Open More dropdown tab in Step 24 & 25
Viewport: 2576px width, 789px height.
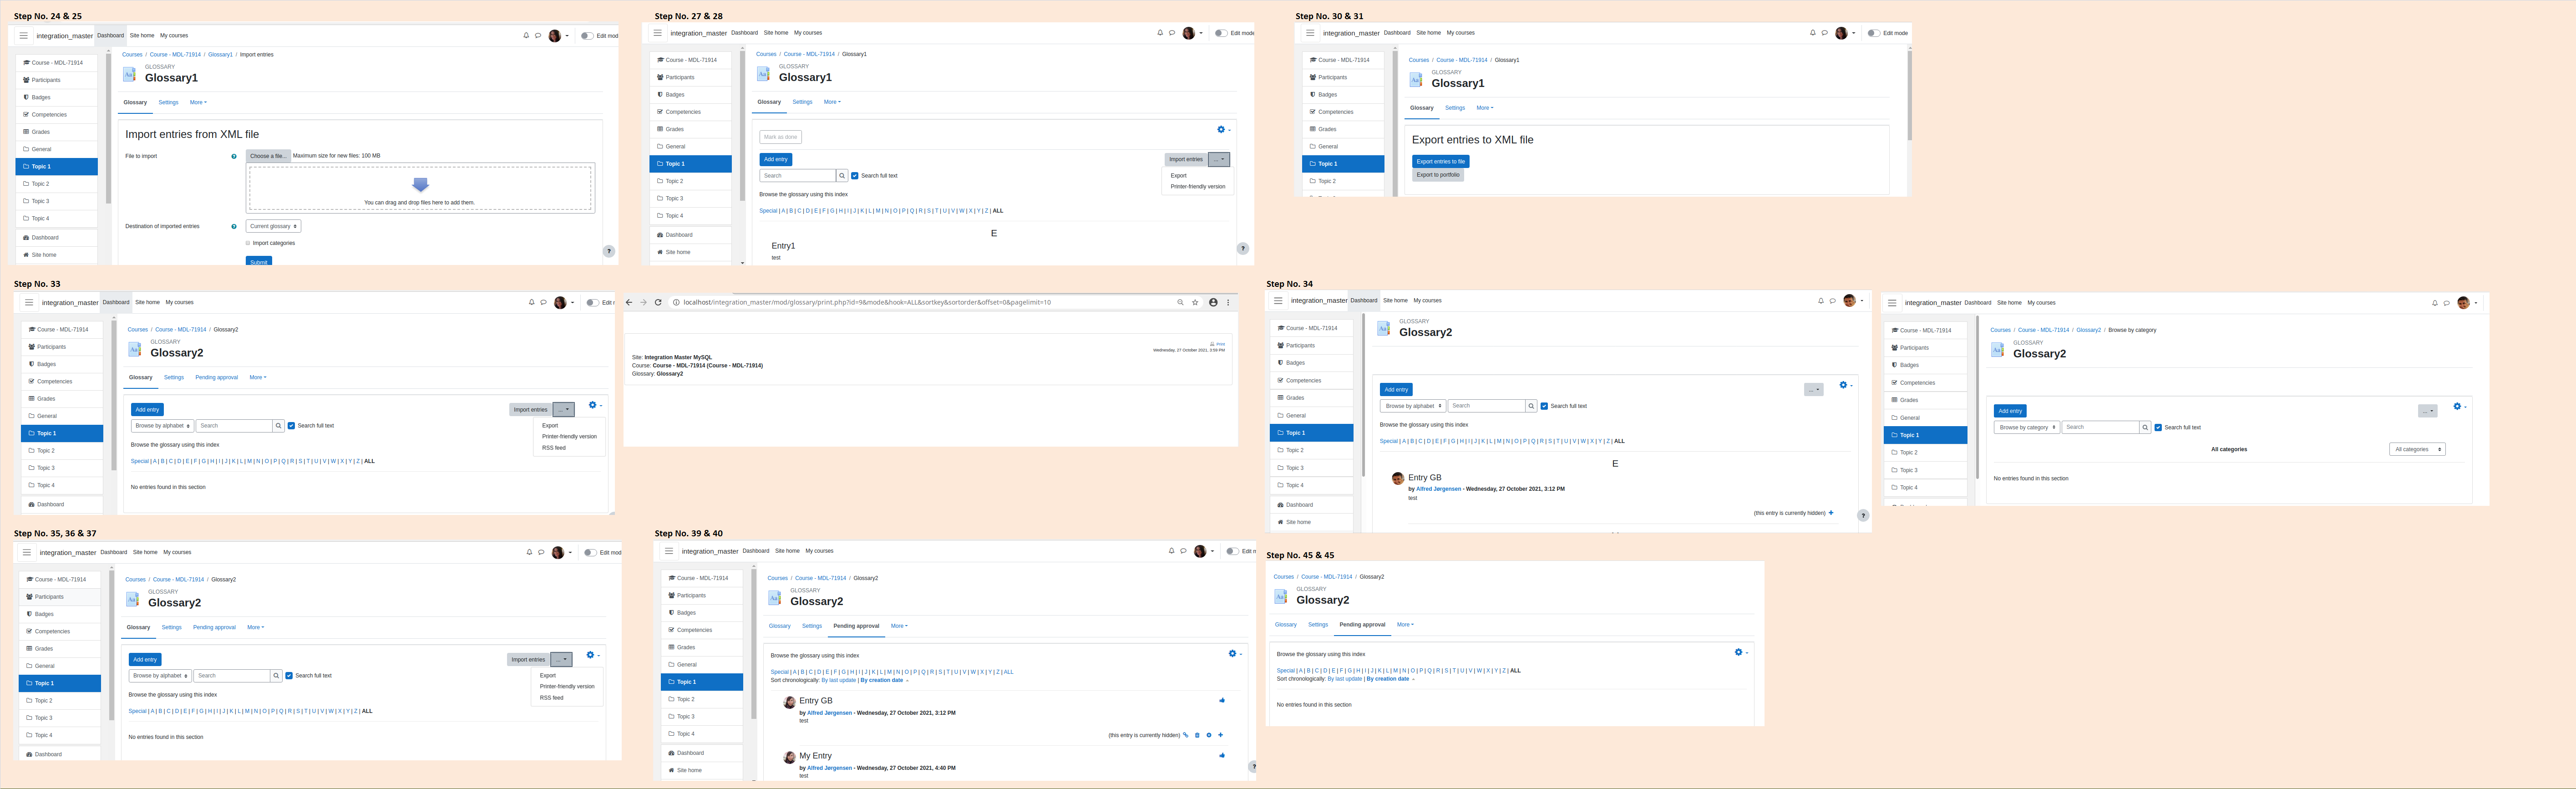point(198,102)
